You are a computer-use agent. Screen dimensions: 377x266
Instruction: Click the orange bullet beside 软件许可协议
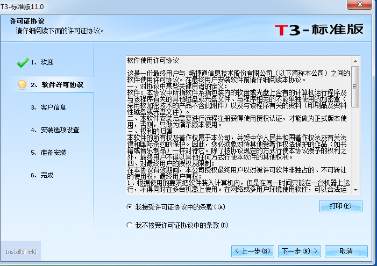[x=23, y=84]
